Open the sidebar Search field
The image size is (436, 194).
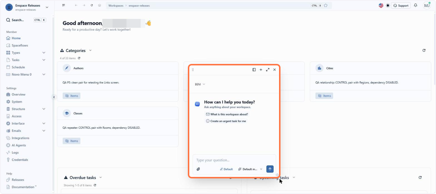[x=26, y=20]
